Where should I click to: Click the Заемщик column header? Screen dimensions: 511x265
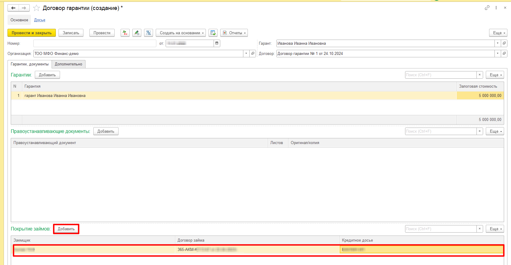[x=93, y=240]
